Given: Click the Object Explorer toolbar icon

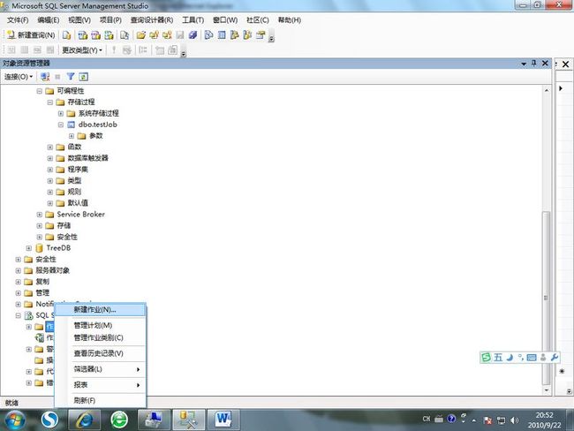Looking at the screenshot, I should pyautogui.click(x=234, y=35).
